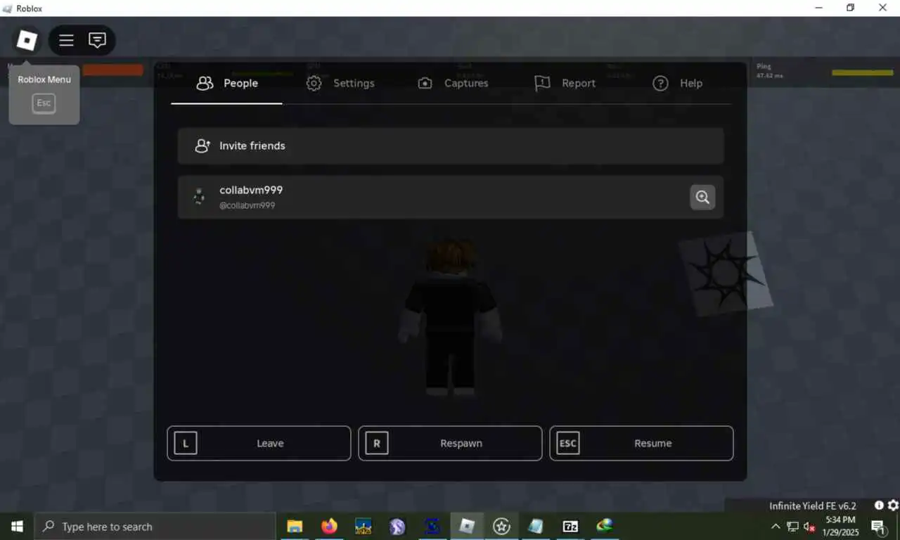The width and height of the screenshot is (900, 540).
Task: Select the Roblox taskbar icon
Action: tap(467, 526)
